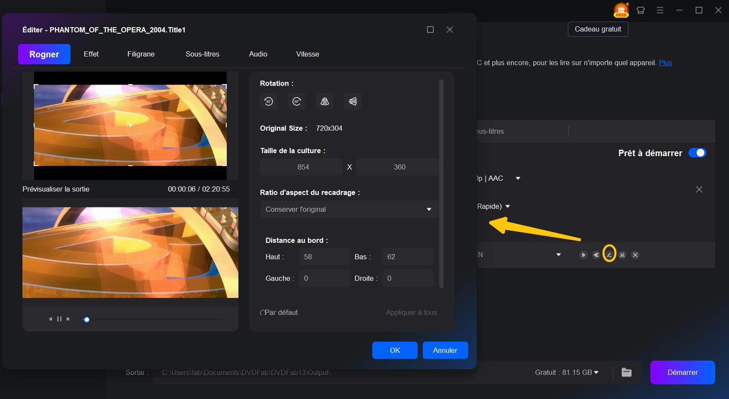
Task: Expand the EN language dropdown arrow
Action: click(x=558, y=254)
